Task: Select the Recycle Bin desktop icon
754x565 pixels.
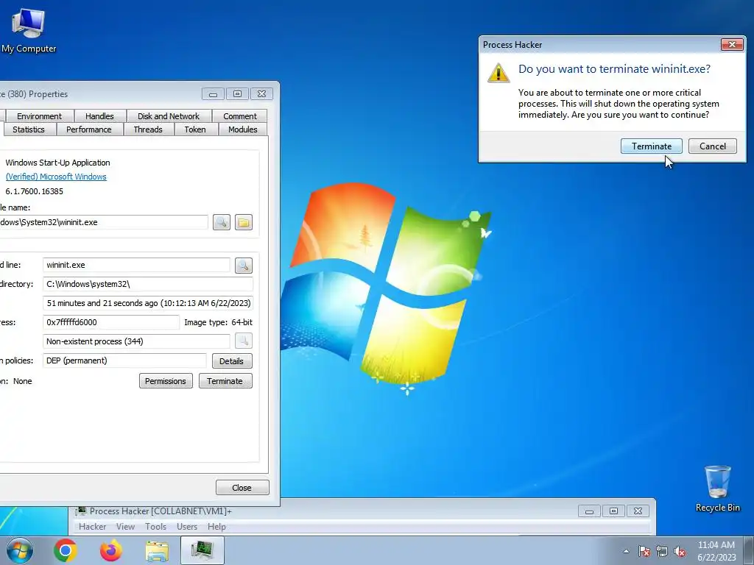Action: coord(717,488)
